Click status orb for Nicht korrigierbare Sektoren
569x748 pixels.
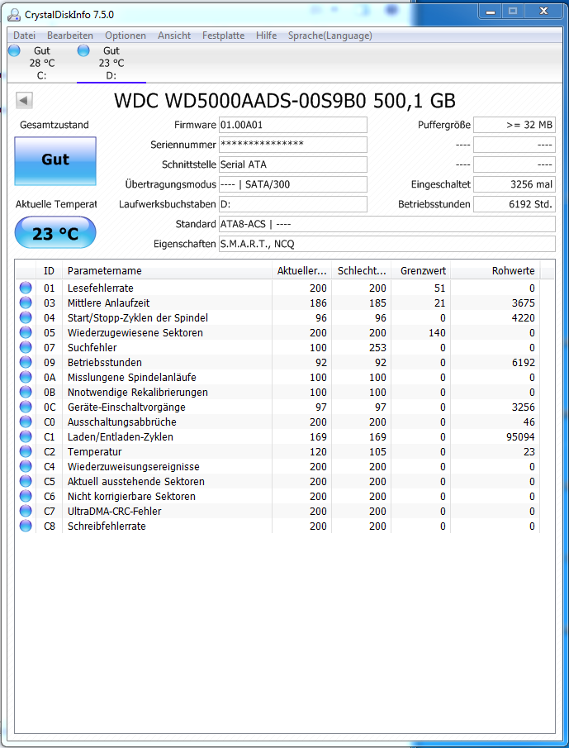(26, 496)
